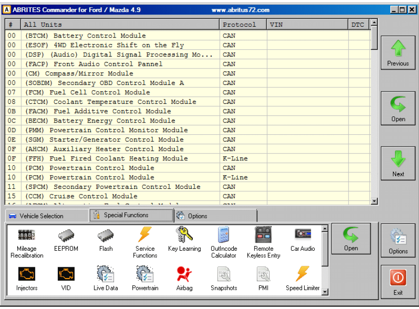This screenshot has height=309, width=419.
Task: Switch to the Vehicle Selection tab
Action: click(x=41, y=216)
